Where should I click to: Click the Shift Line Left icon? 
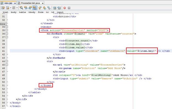(x=55, y=8)
